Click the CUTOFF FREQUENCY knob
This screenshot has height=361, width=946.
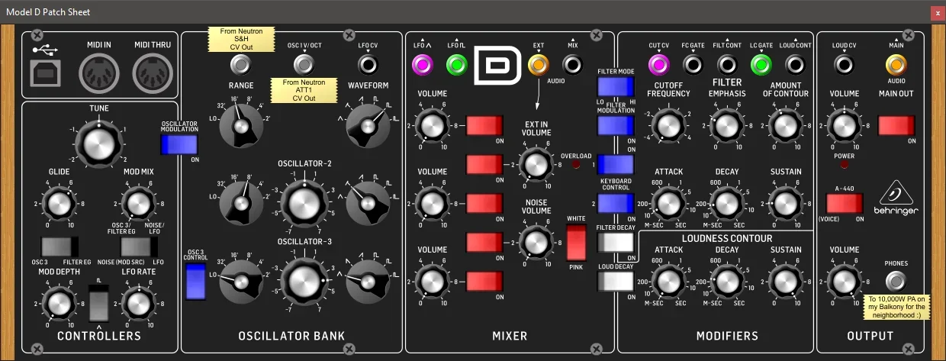coord(669,125)
